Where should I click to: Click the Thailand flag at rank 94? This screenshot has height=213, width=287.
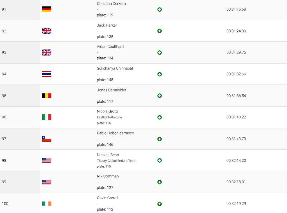(47, 74)
